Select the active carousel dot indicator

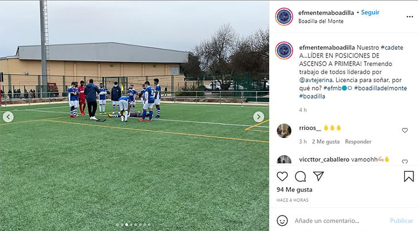[x=127, y=225]
